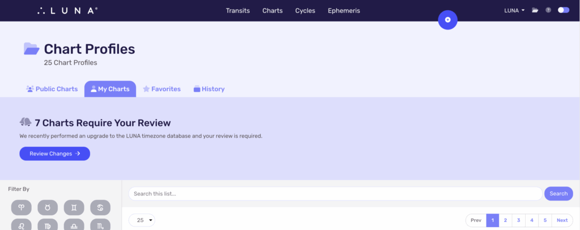Filter charts by Taurus sign
Image resolution: width=580 pixels, height=230 pixels.
pos(48,208)
